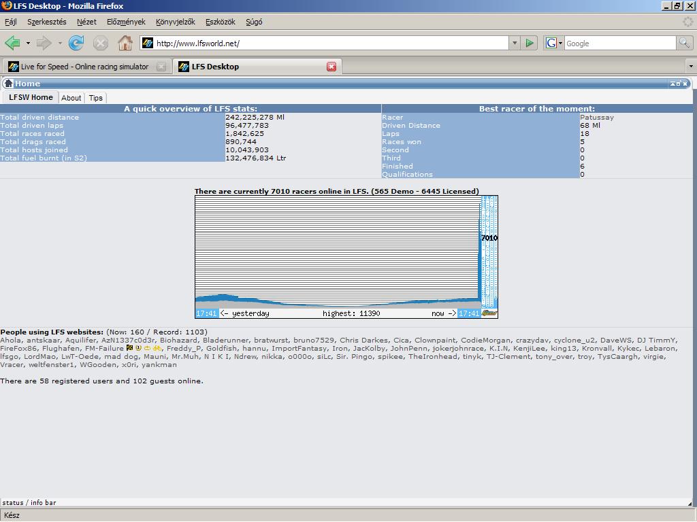Open the Szerkesztés menu
Viewport: 697px width, 522px height.
pyautogui.click(x=47, y=22)
